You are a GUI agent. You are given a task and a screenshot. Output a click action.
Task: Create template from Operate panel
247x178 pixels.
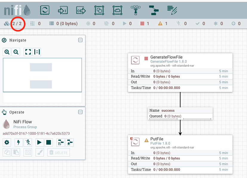coord(61,142)
